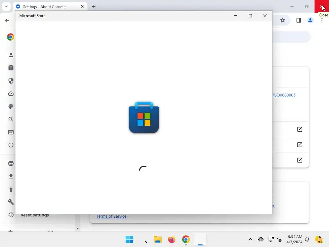Screen dimensions: 329x247
Task: Open Chrome side panel icon
Action: point(298,20)
